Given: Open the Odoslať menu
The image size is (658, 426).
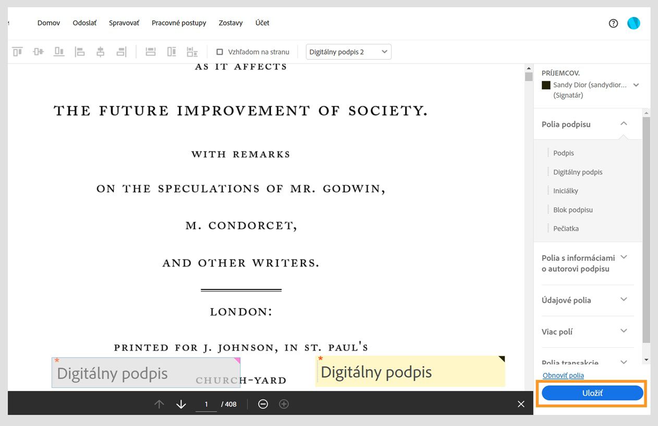Looking at the screenshot, I should (84, 23).
